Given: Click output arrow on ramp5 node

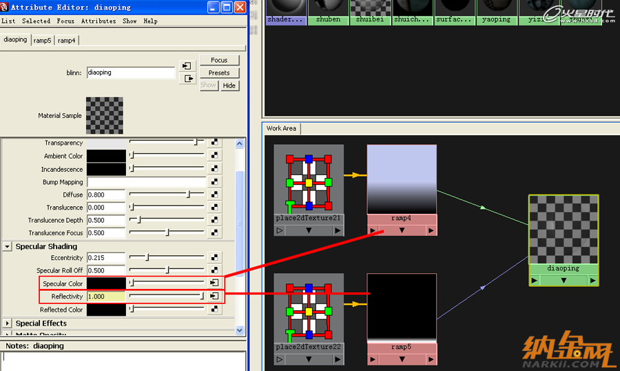Looking at the screenshot, I should coord(431,359).
